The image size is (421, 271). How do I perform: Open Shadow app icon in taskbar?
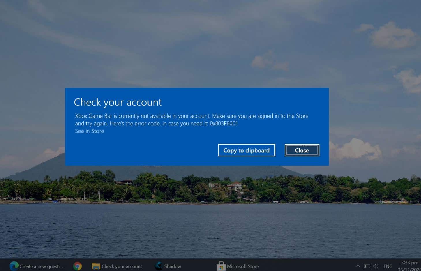158,266
